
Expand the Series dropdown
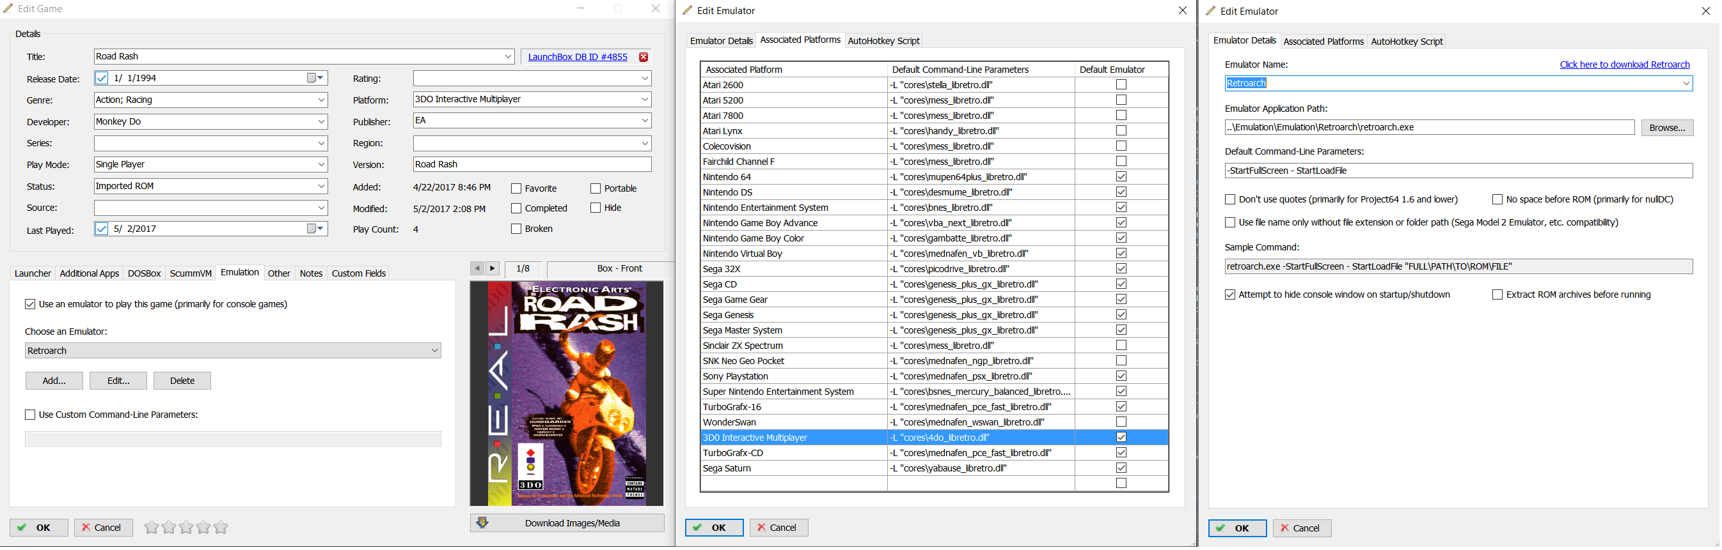pyautogui.click(x=321, y=144)
